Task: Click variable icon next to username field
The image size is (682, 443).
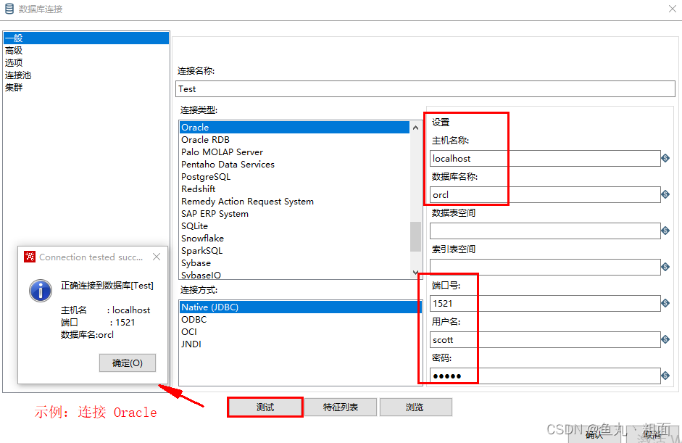Action: click(x=665, y=339)
